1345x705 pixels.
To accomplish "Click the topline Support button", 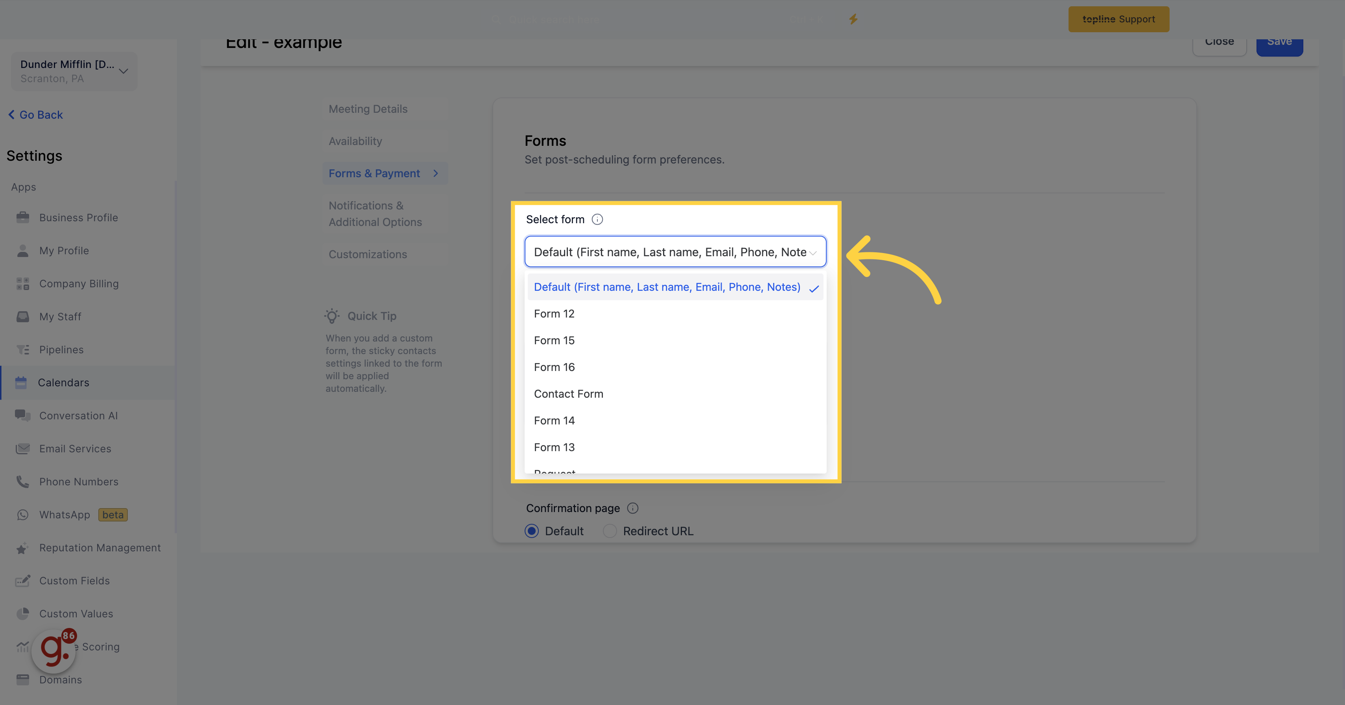I will (x=1118, y=19).
